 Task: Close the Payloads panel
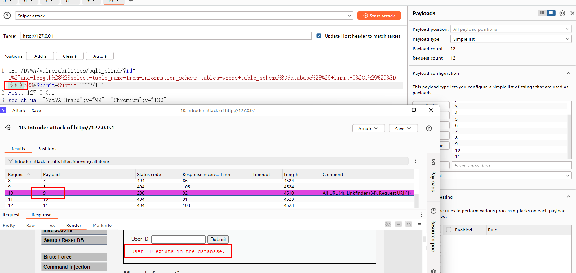pos(572,13)
